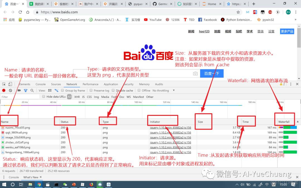Bookmark this page with the star icon
This screenshot has width=301, height=188.
click(x=238, y=12)
